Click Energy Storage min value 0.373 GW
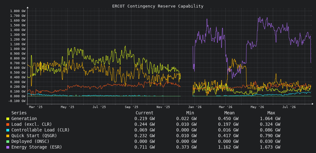The image size is (316, 153). point(186,147)
